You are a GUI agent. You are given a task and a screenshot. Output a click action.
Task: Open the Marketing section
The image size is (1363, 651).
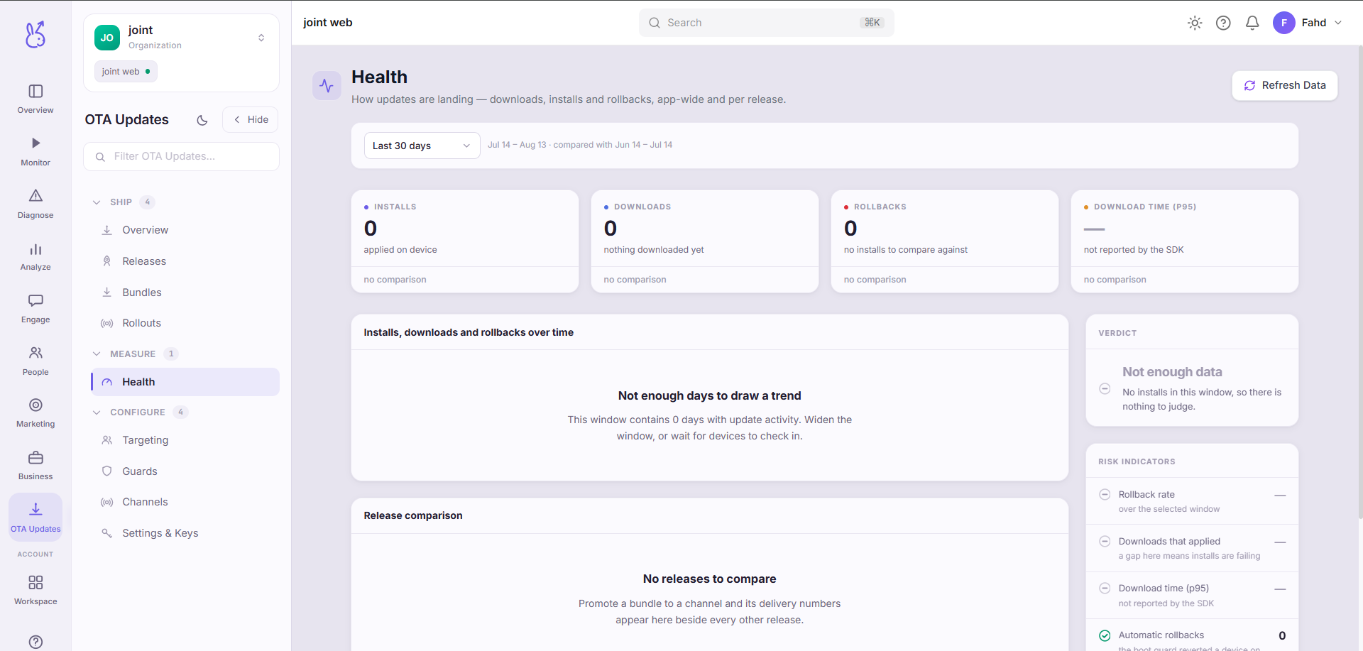[x=35, y=413]
